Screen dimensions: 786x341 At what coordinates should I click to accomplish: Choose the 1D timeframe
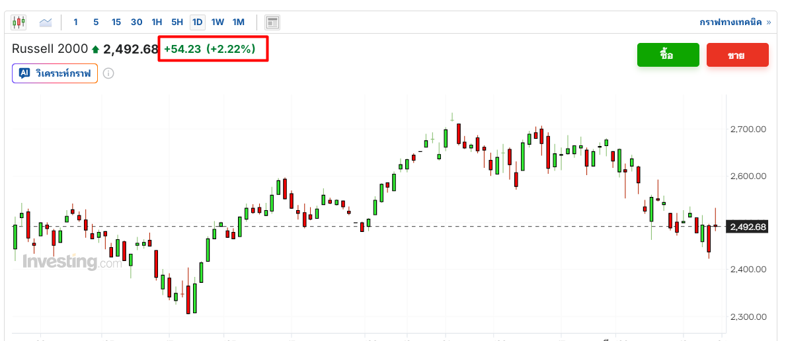click(x=197, y=22)
